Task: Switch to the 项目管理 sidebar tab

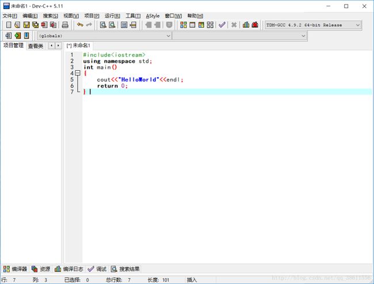Action: pyautogui.click(x=13, y=46)
